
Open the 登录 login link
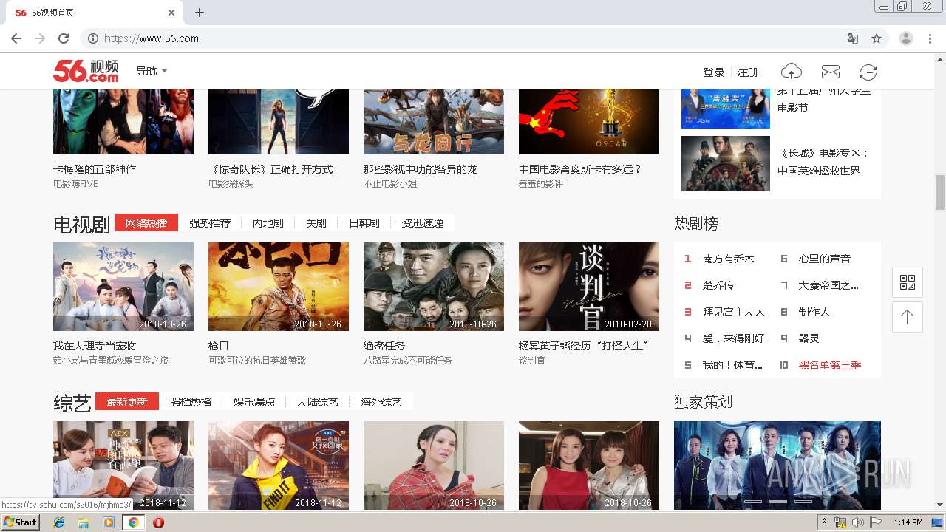(x=714, y=72)
